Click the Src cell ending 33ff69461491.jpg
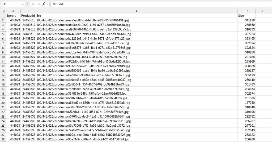 coord(137,20)
